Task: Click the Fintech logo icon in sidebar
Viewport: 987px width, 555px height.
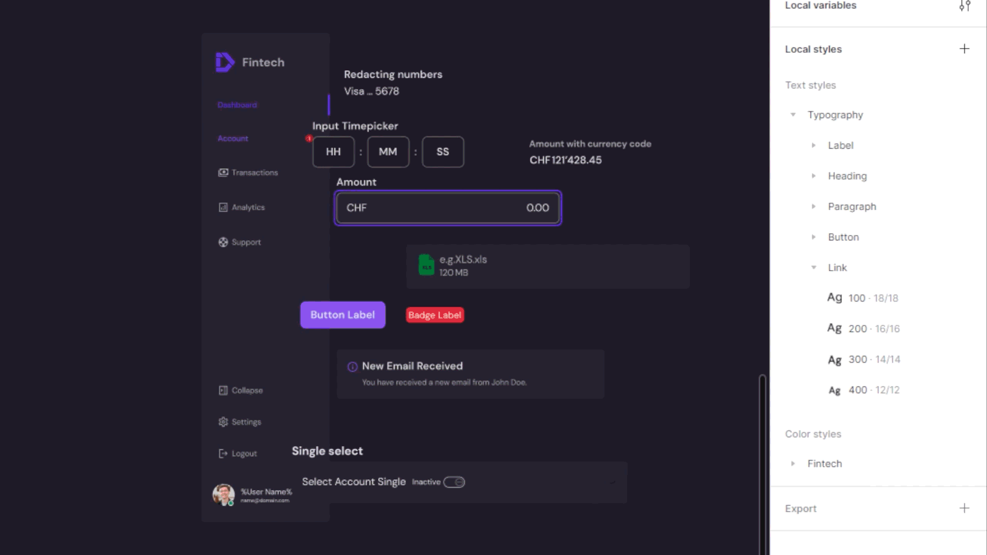Action: click(x=225, y=62)
